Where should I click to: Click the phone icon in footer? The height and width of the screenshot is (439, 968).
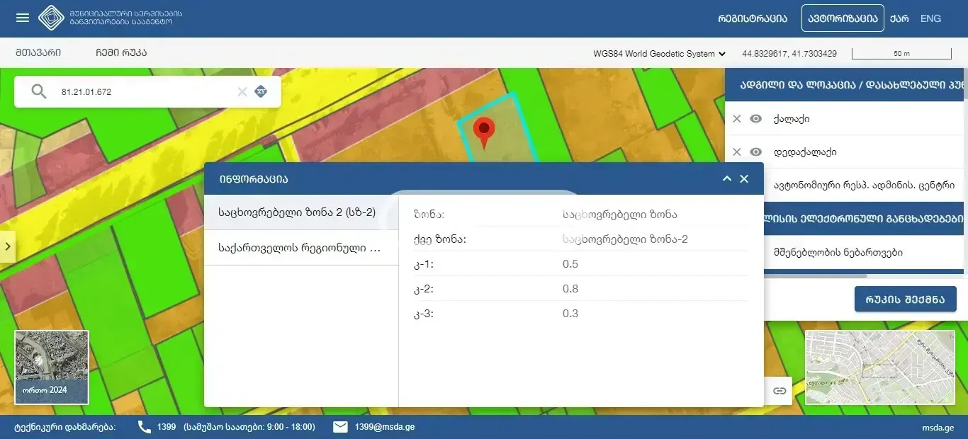[145, 427]
